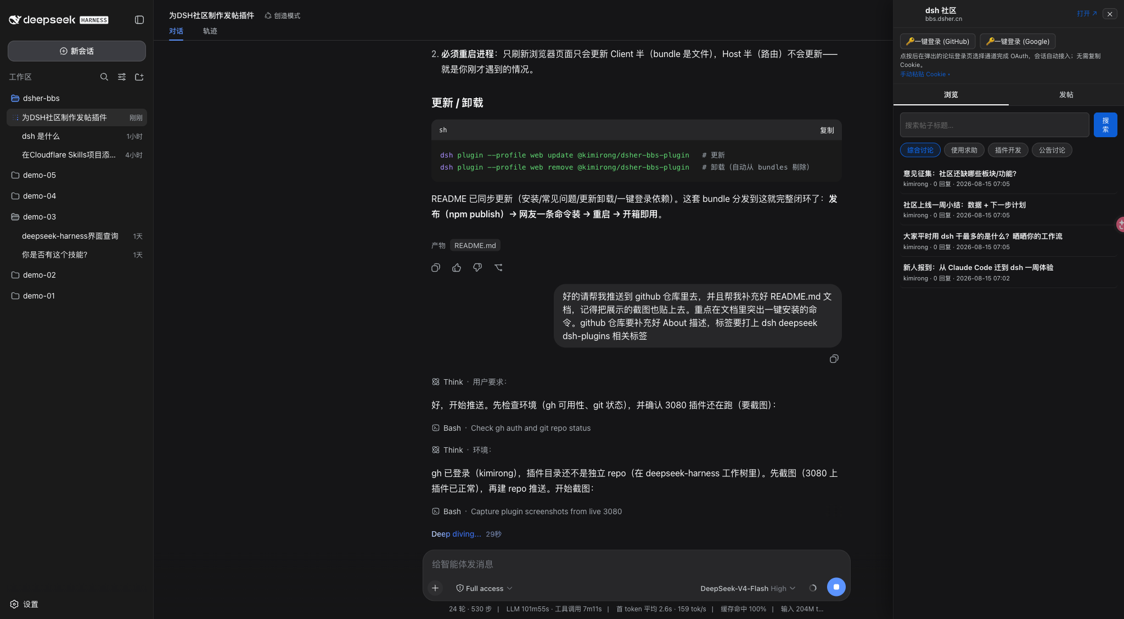Expand the demo-05 folder
This screenshot has width=1124, height=619.
click(x=77, y=175)
